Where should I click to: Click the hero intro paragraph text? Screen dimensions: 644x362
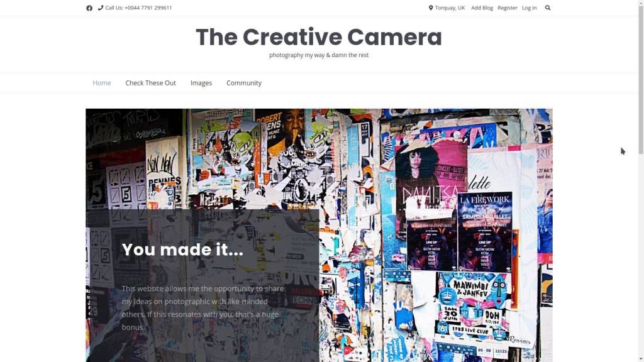(203, 308)
